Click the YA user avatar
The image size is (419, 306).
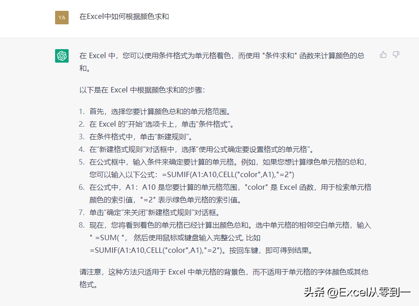click(x=62, y=17)
